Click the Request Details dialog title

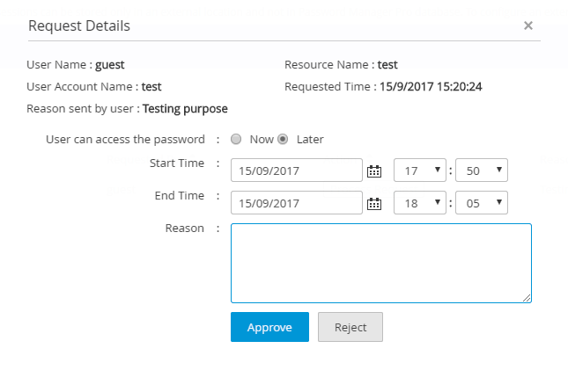[x=79, y=25]
